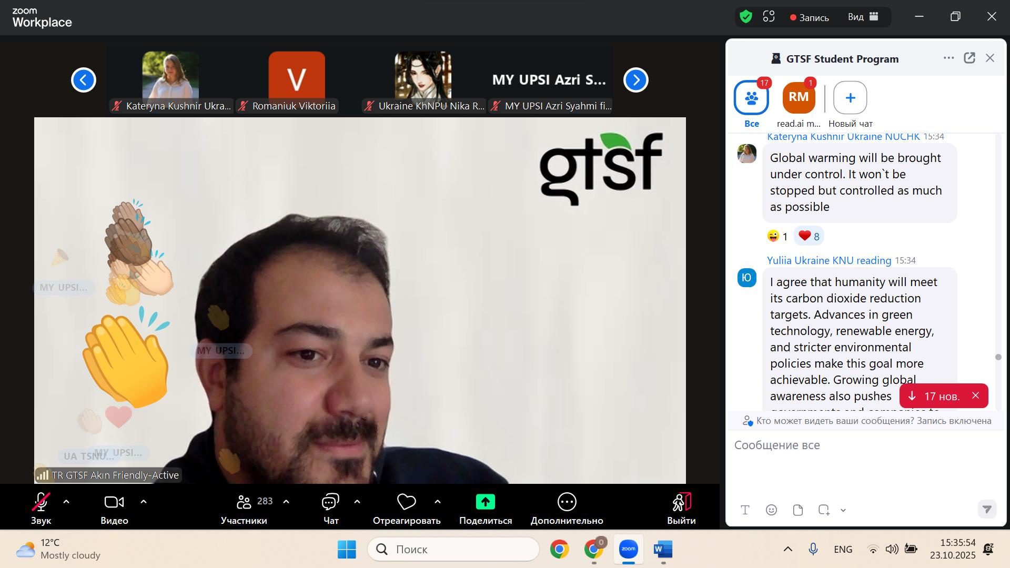The image size is (1010, 568).
Task: Expand audio options arrow next to Sound
Action: coord(66,502)
